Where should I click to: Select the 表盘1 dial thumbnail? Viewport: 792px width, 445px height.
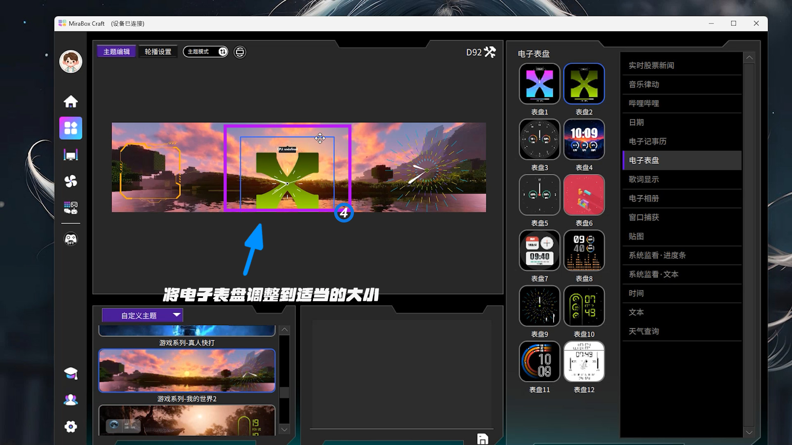tap(540, 84)
